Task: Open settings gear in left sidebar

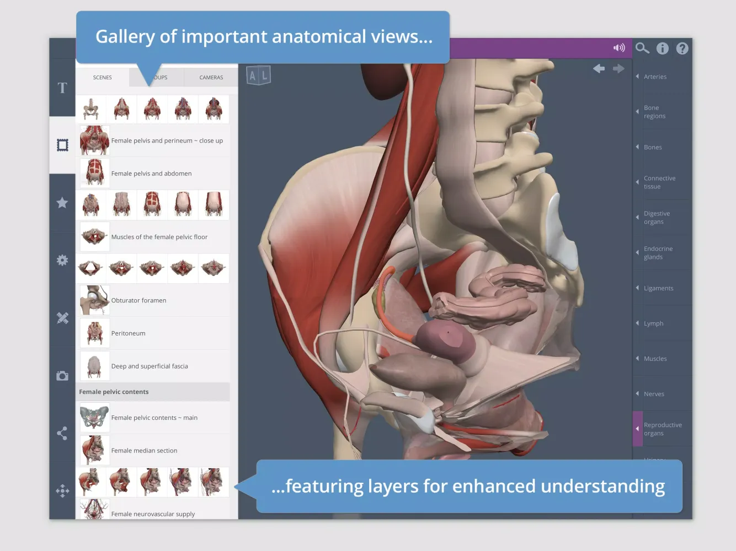Action: 62,260
